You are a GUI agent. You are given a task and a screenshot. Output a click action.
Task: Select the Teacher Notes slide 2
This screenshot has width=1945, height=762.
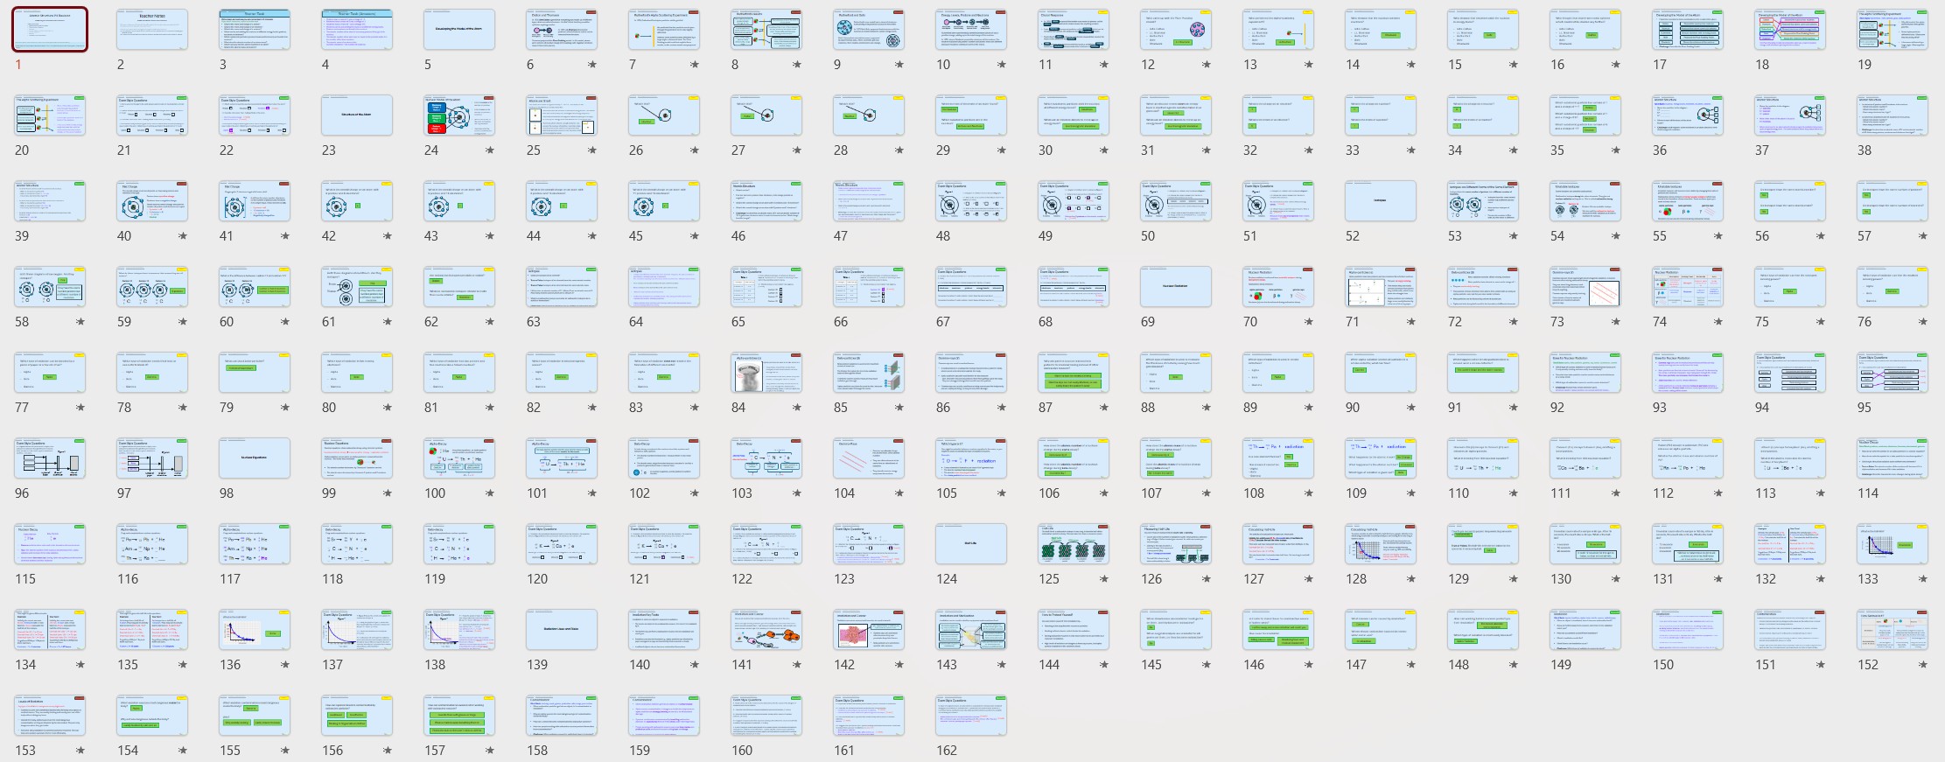click(152, 30)
